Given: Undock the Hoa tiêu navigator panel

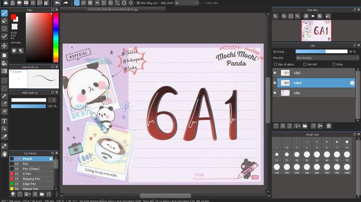Looking at the screenshot, I should click(355, 10).
